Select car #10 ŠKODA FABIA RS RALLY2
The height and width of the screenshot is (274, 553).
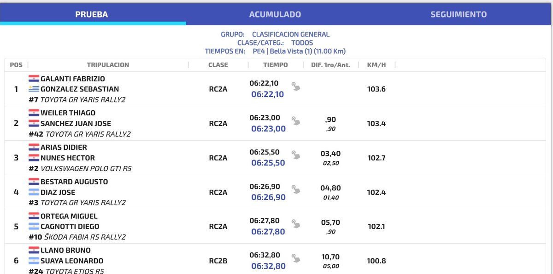(77, 237)
